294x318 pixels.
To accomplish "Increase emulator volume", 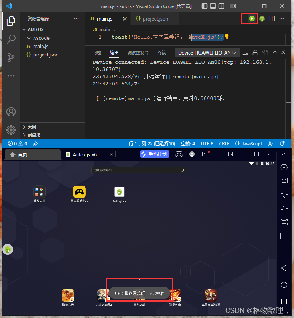I will 284,195.
